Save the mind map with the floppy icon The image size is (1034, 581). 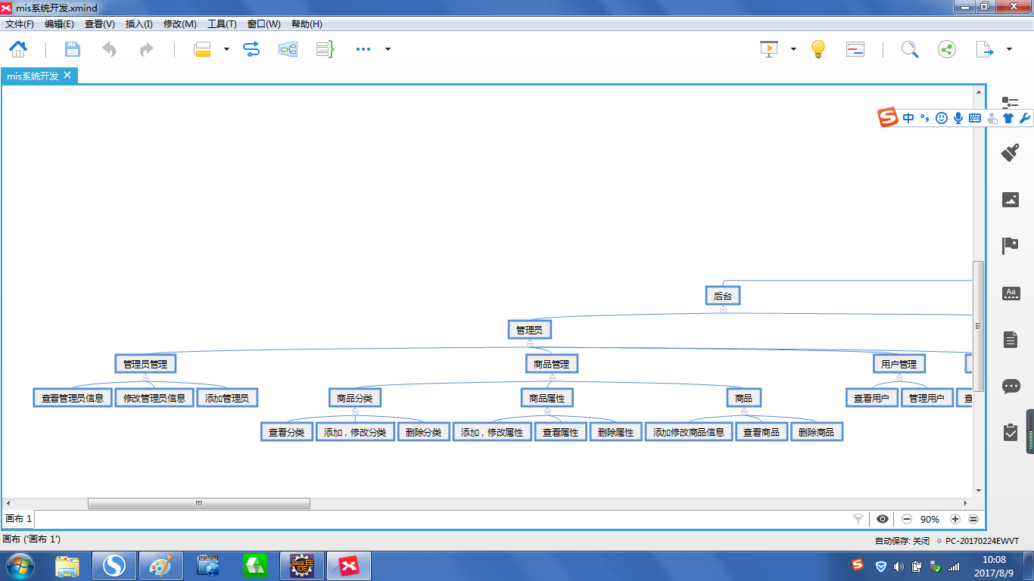coord(72,49)
